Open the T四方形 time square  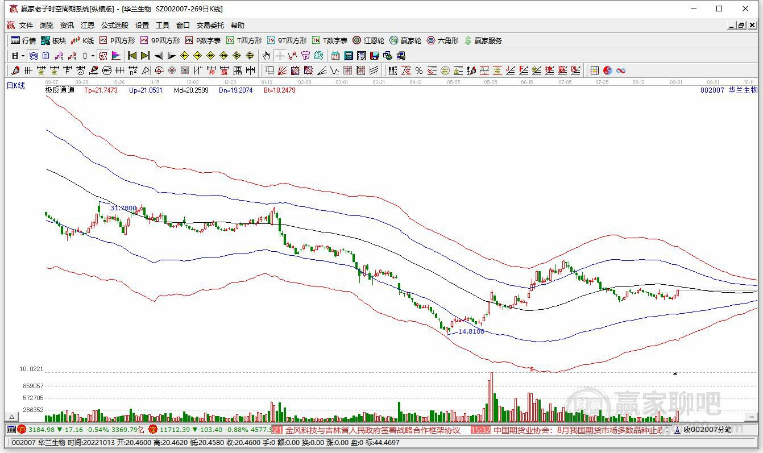tap(244, 40)
